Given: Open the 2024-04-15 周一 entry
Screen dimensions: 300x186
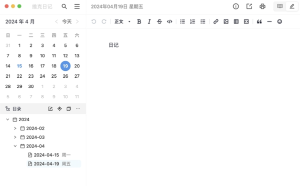Looking at the screenshot, I should 49,155.
